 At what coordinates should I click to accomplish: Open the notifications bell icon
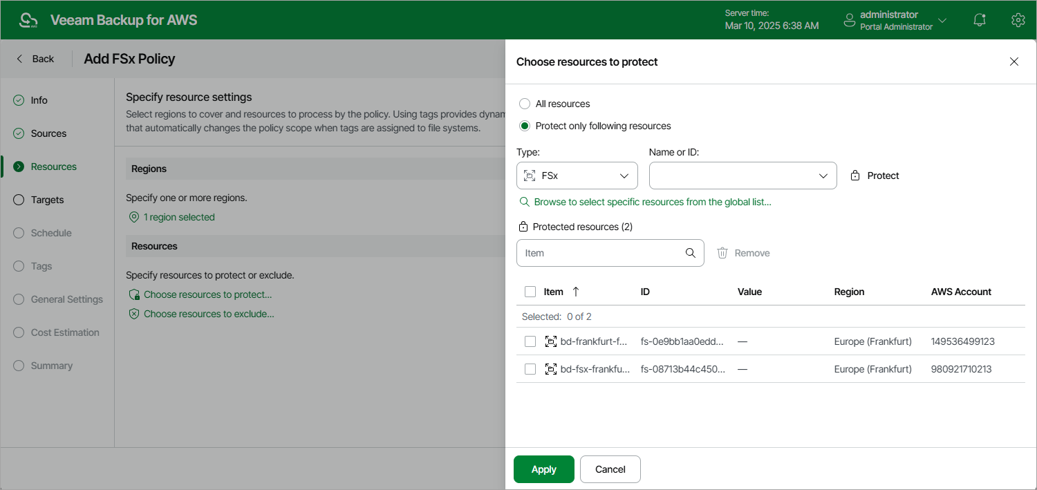(980, 20)
